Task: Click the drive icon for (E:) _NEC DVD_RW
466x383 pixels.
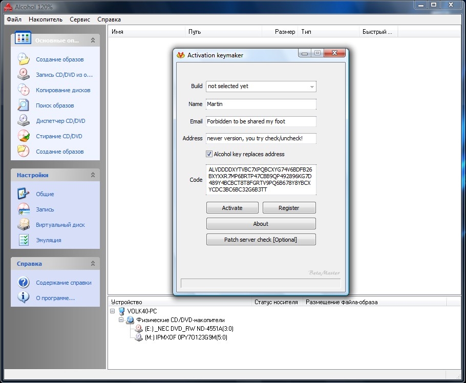Action: click(139, 329)
